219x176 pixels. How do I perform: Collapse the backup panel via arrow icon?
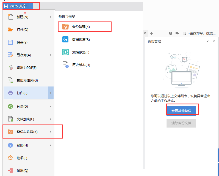[x=208, y=41]
